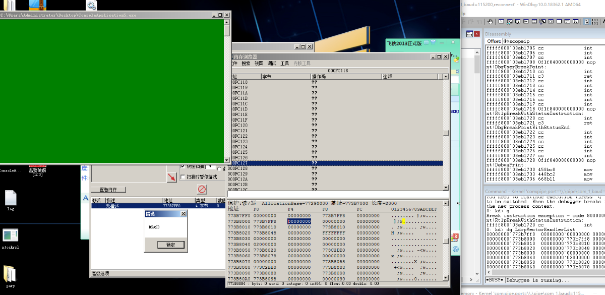Click the red arrow add-address icon

point(172,177)
